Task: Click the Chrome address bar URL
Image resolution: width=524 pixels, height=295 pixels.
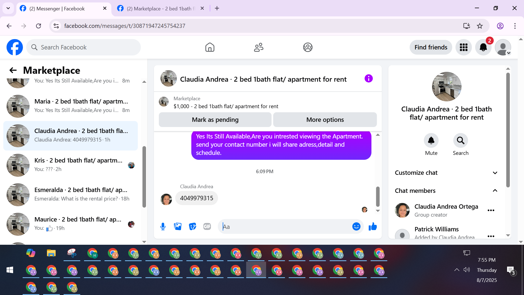Action: pyautogui.click(x=125, y=26)
